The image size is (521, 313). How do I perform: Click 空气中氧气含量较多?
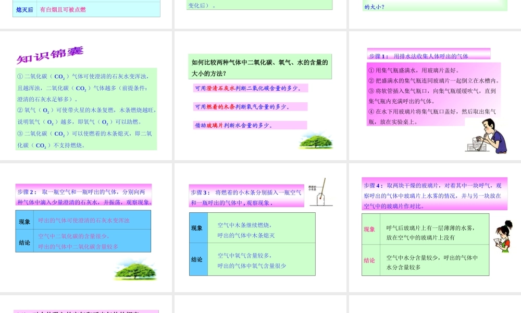[x=244, y=256]
